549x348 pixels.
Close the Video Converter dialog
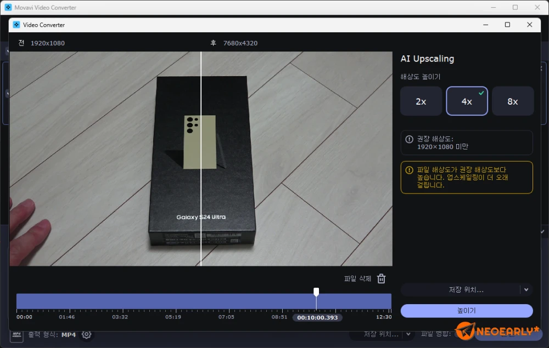point(529,25)
